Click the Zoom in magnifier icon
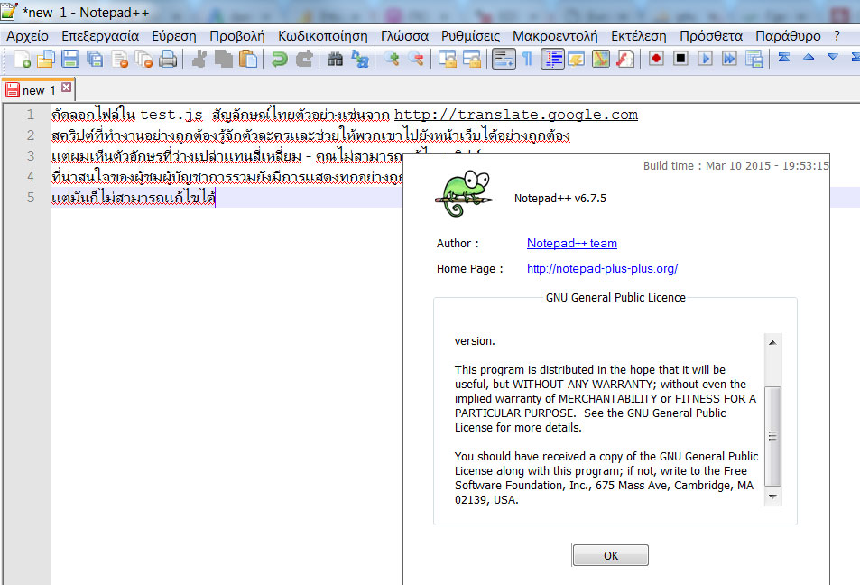Image resolution: width=860 pixels, height=585 pixels. pyautogui.click(x=391, y=59)
